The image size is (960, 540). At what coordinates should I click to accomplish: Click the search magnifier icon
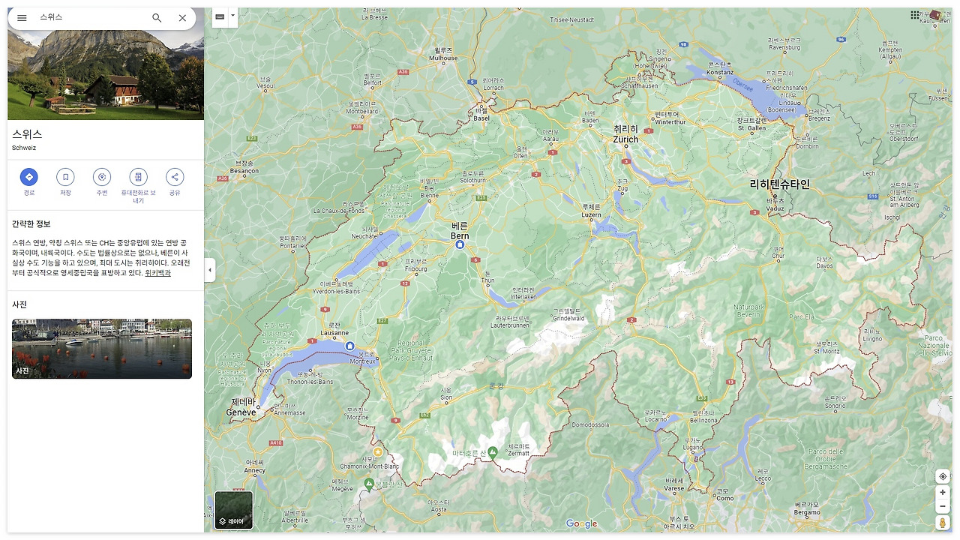157,17
